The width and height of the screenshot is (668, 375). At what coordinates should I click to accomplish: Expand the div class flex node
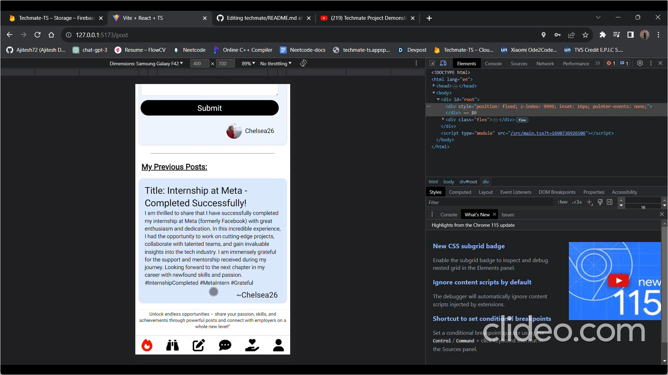443,119
